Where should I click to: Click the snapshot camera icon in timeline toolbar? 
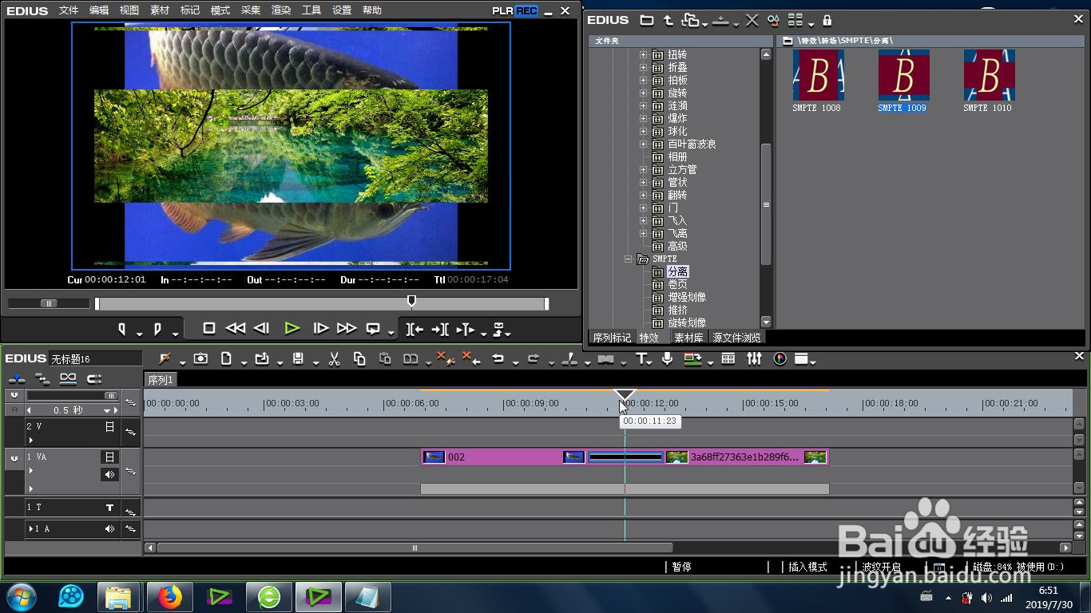(201, 359)
